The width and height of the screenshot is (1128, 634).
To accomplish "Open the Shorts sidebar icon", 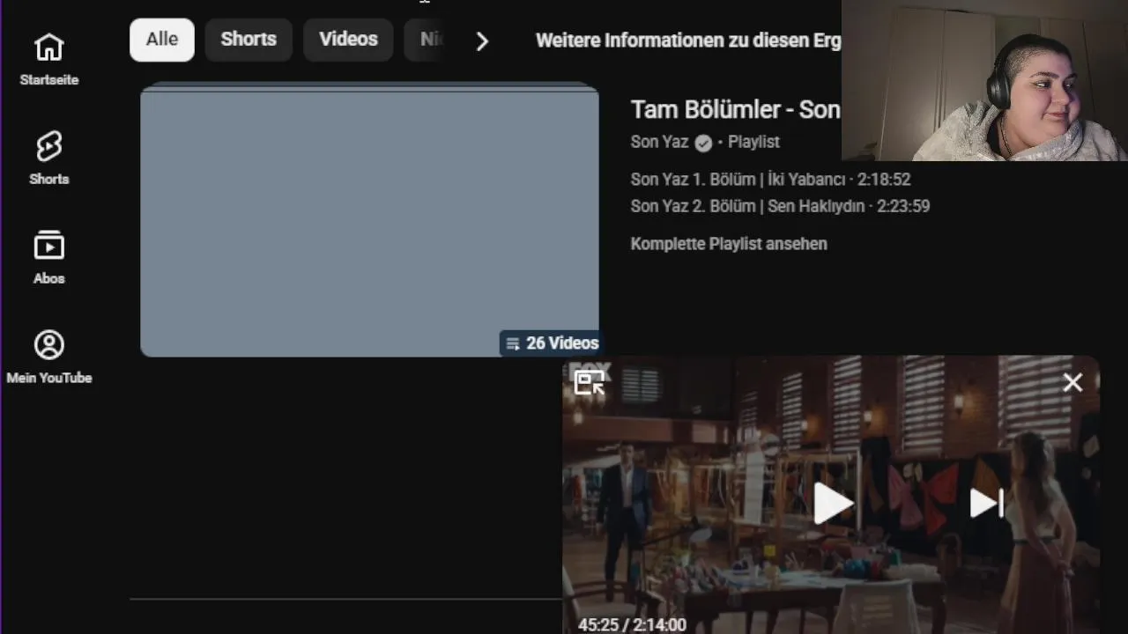I will [49, 146].
